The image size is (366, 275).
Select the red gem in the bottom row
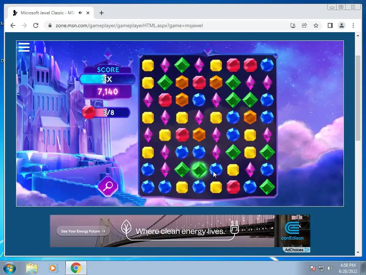tap(233, 187)
